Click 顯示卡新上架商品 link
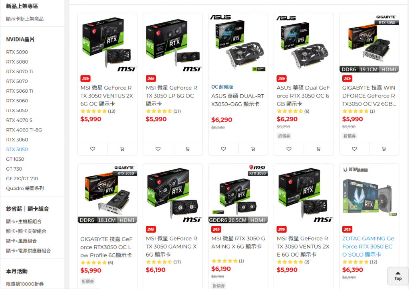Image resolution: width=409 pixels, height=289 pixels. pos(25,19)
